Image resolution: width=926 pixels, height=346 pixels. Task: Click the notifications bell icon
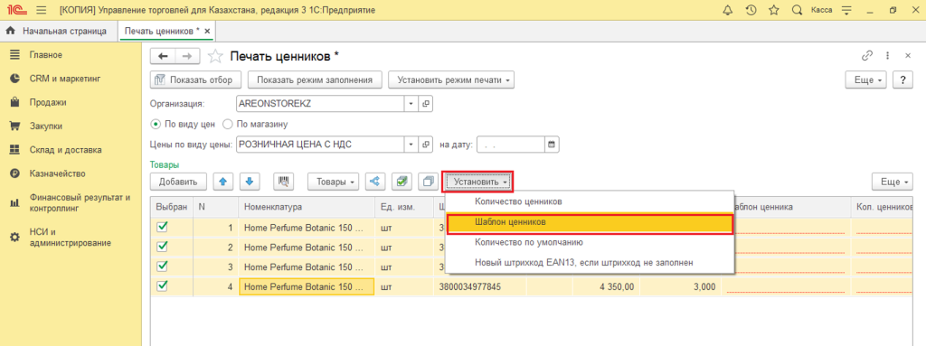728,11
